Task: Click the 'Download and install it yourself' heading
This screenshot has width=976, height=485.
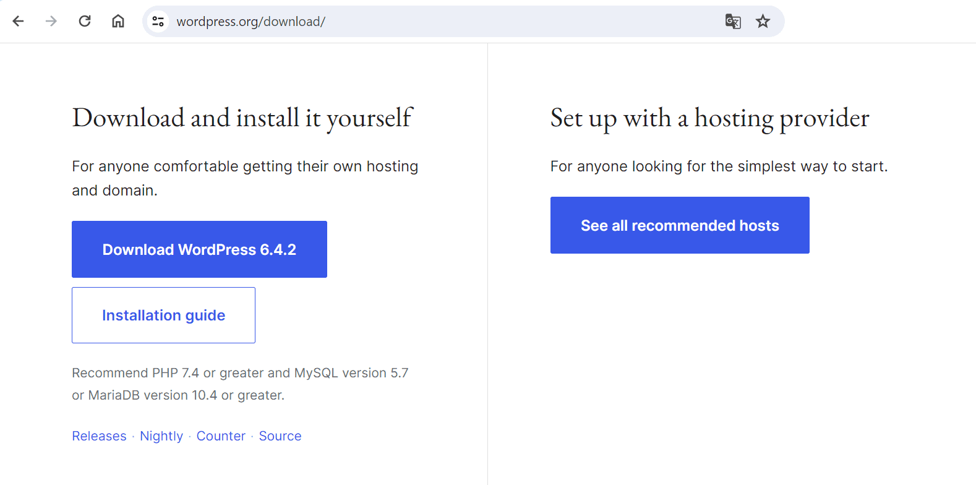Action: [x=242, y=118]
